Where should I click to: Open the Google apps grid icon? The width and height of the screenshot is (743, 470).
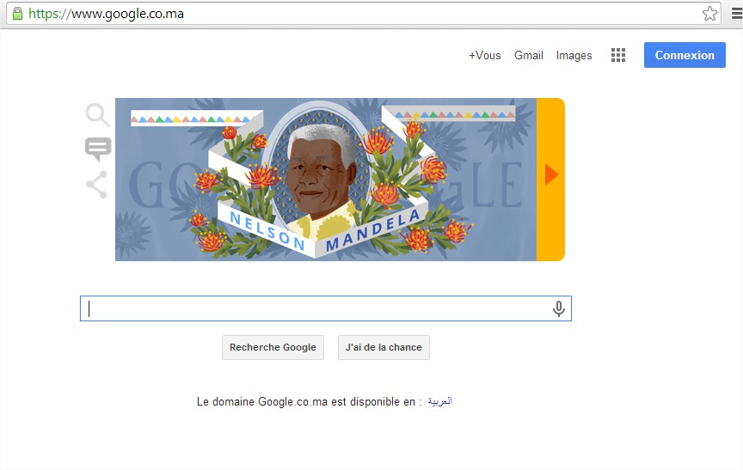618,55
